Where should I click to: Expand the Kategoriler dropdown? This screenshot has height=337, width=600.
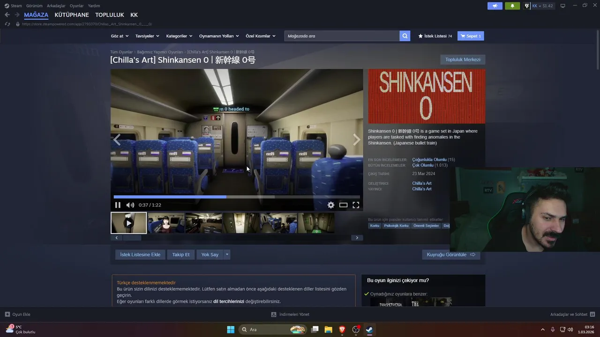coord(180,36)
